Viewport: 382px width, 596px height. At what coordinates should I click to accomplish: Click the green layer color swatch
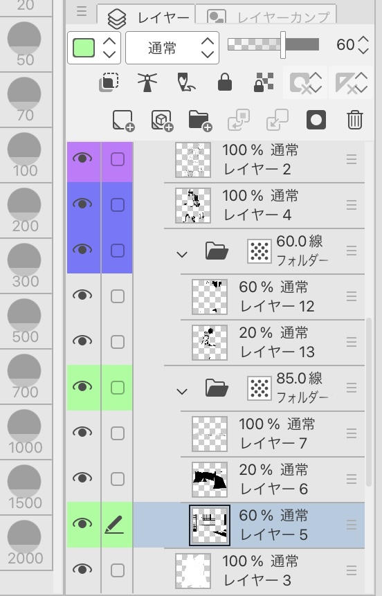coord(84,48)
